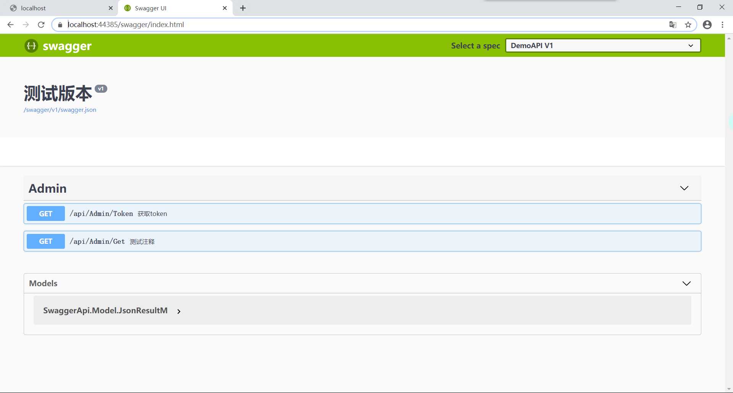
Task: Click the /api/Admin/Token path text
Action: pos(101,214)
